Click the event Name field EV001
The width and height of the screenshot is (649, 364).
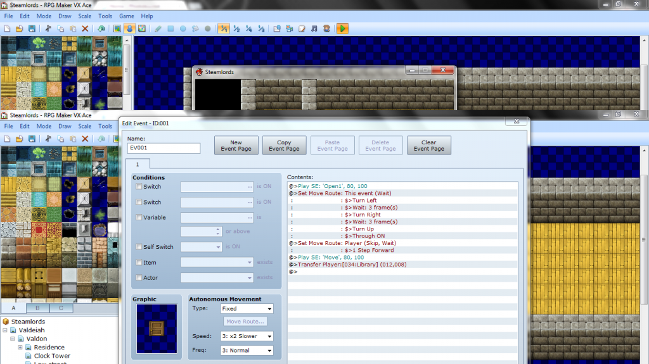164,148
